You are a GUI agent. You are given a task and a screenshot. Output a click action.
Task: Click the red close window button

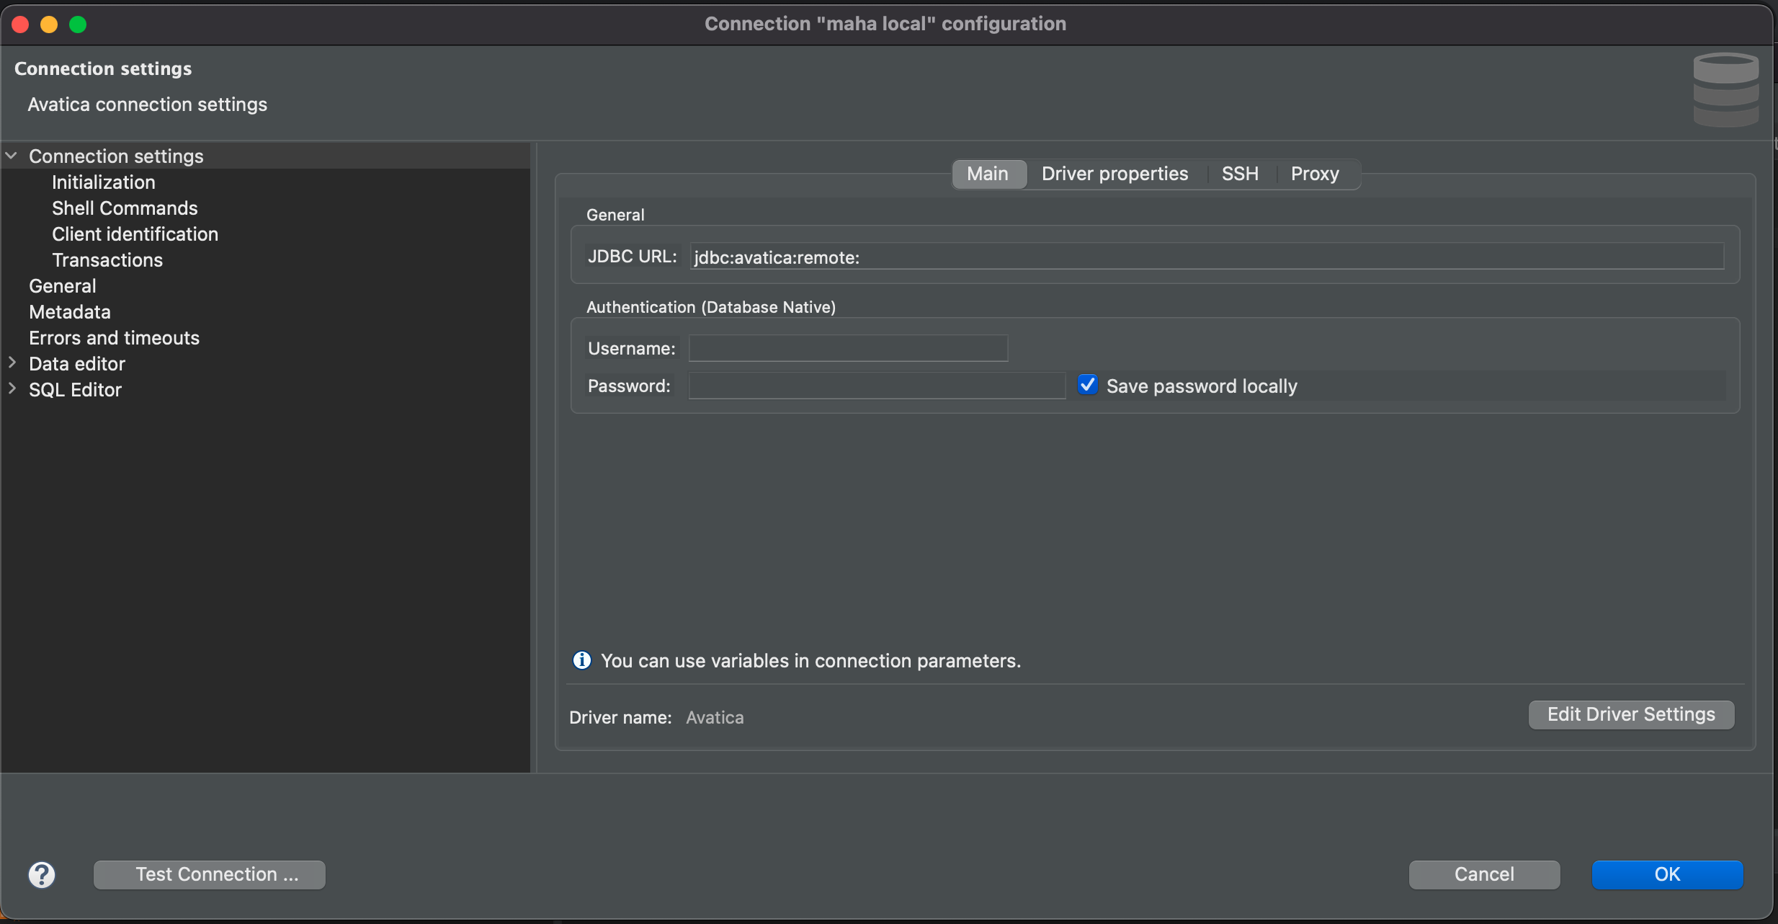coord(20,25)
